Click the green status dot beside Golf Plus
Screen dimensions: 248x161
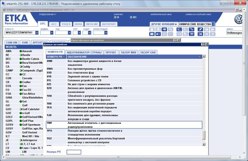(21, 121)
